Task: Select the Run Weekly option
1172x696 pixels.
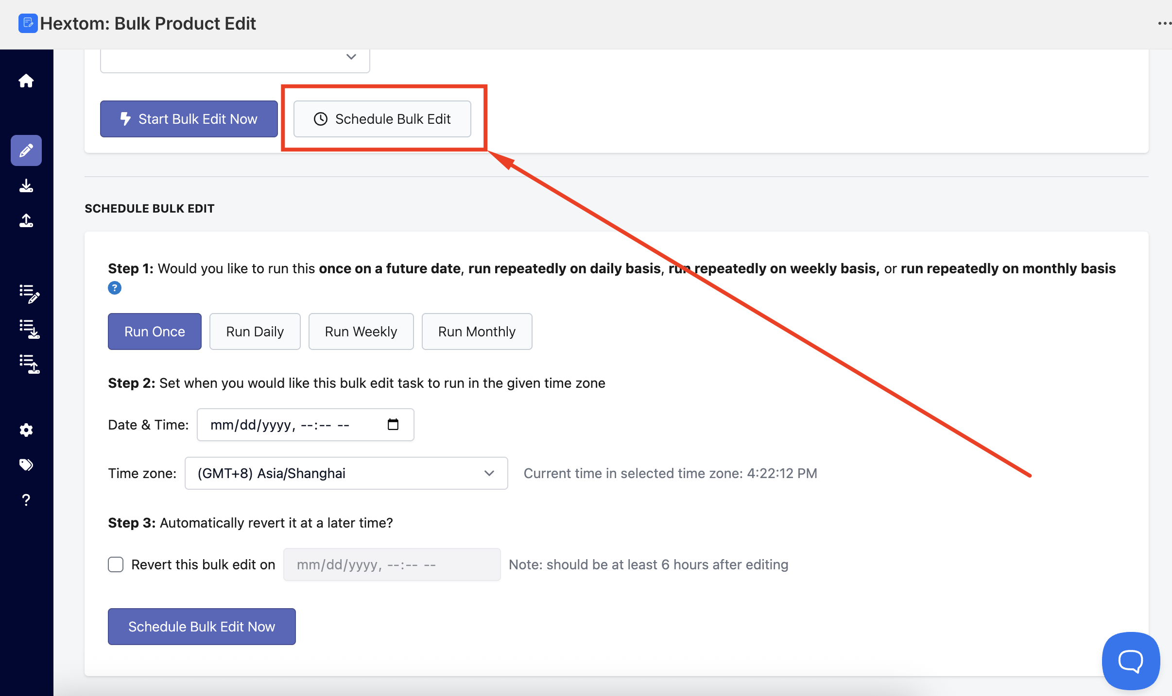Action: pos(361,331)
